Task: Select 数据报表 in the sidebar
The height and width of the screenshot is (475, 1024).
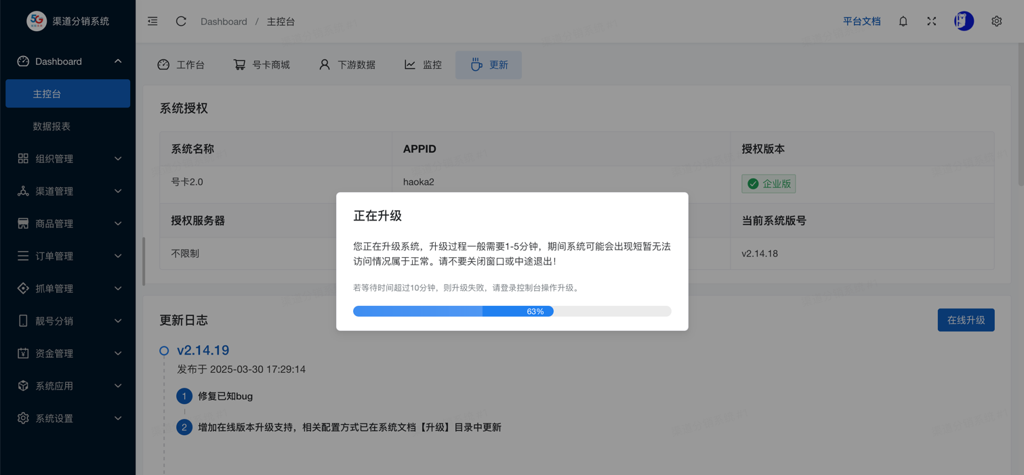Action: [x=52, y=127]
